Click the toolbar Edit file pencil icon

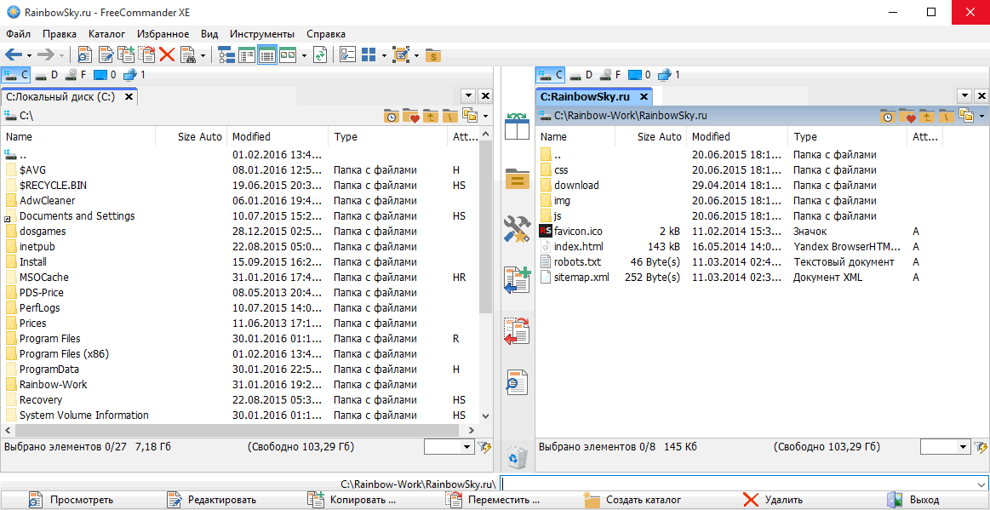tap(106, 54)
